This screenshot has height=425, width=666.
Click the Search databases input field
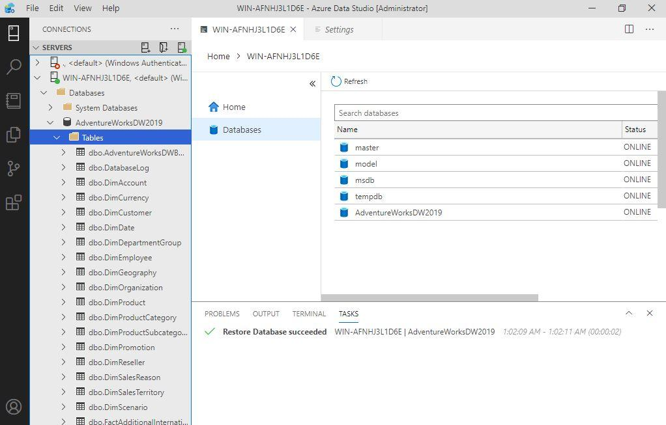pos(496,113)
